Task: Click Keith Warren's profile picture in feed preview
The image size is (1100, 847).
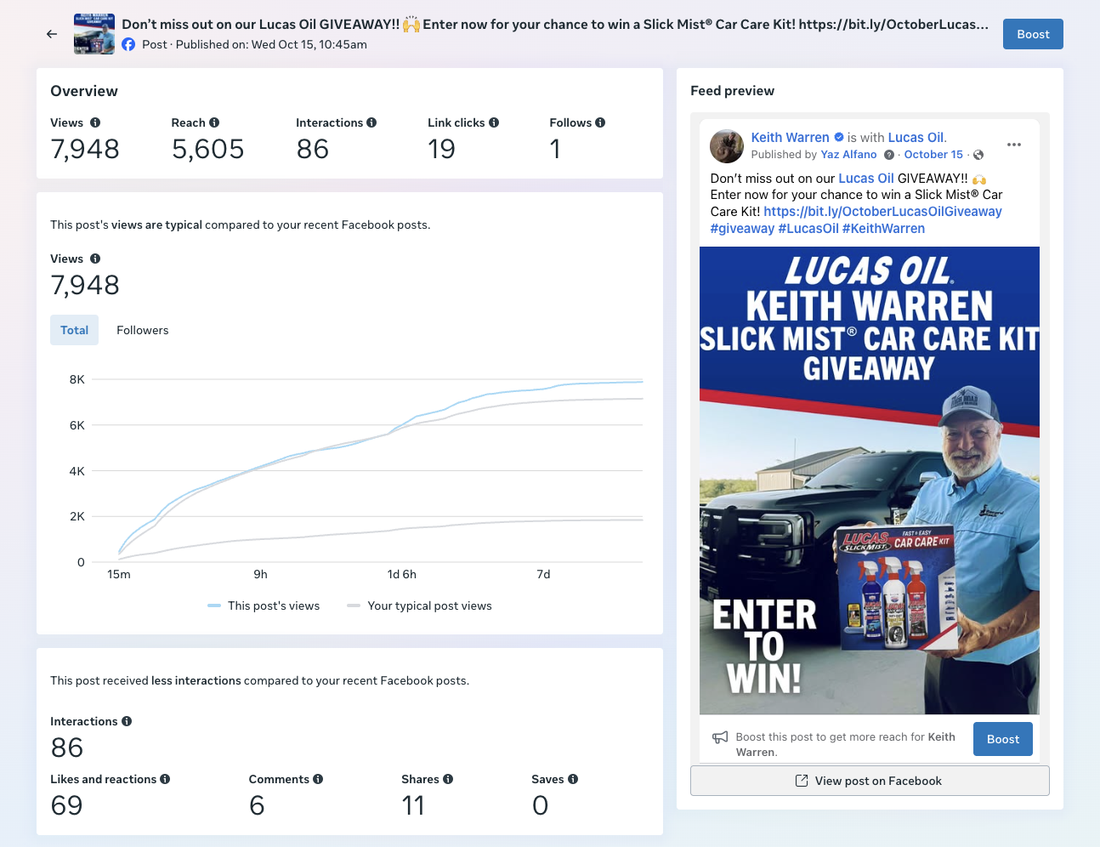Action: (x=727, y=146)
